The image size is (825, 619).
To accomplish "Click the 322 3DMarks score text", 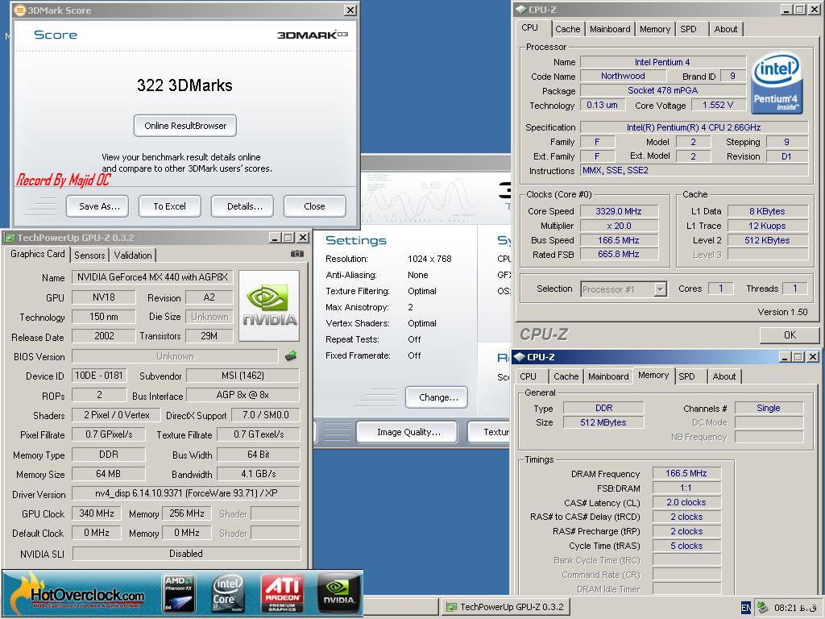I will (x=184, y=85).
